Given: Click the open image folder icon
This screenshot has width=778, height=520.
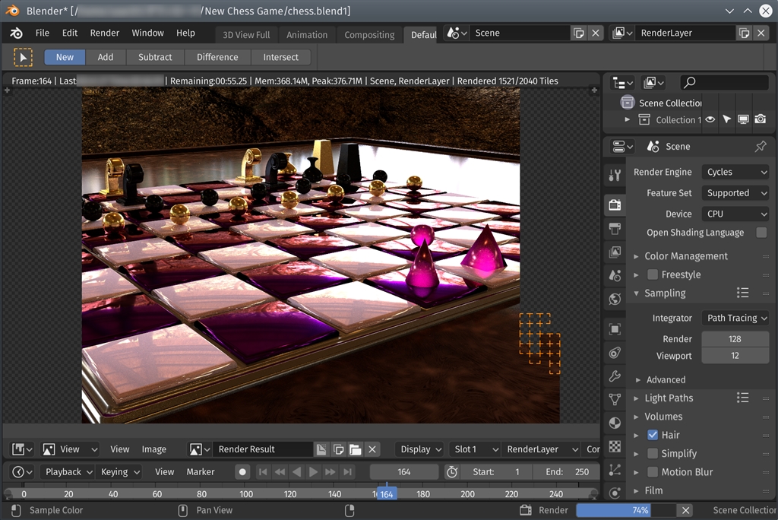Looking at the screenshot, I should [x=355, y=449].
